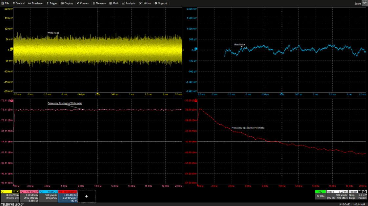Click the Teledyne LeCroy logo
The image size is (368, 206).
[12, 204]
